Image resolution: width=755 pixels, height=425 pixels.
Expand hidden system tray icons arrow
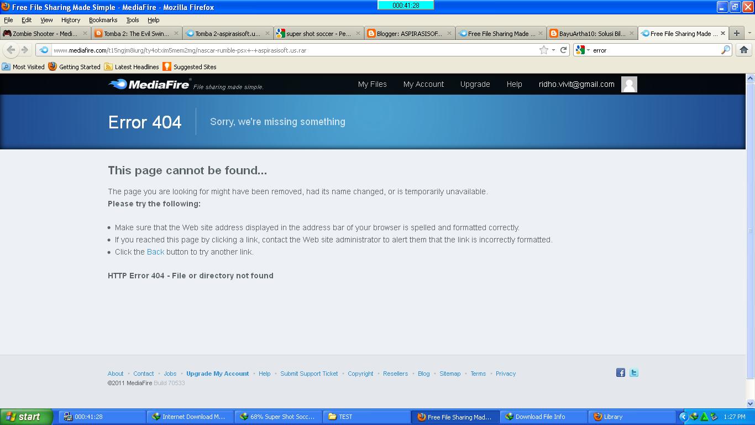(x=683, y=417)
